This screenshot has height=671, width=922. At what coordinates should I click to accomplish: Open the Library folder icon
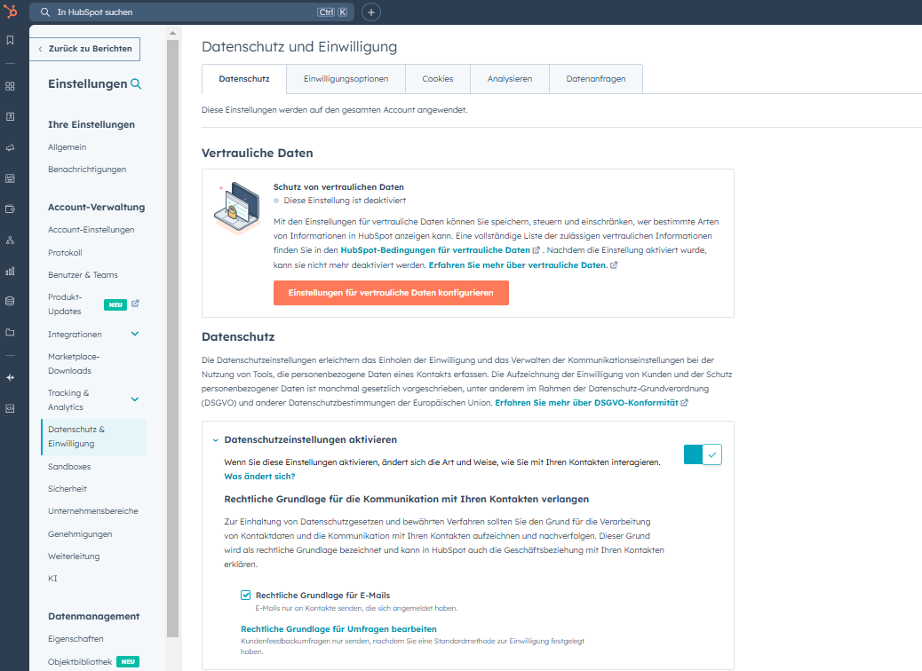click(x=10, y=333)
